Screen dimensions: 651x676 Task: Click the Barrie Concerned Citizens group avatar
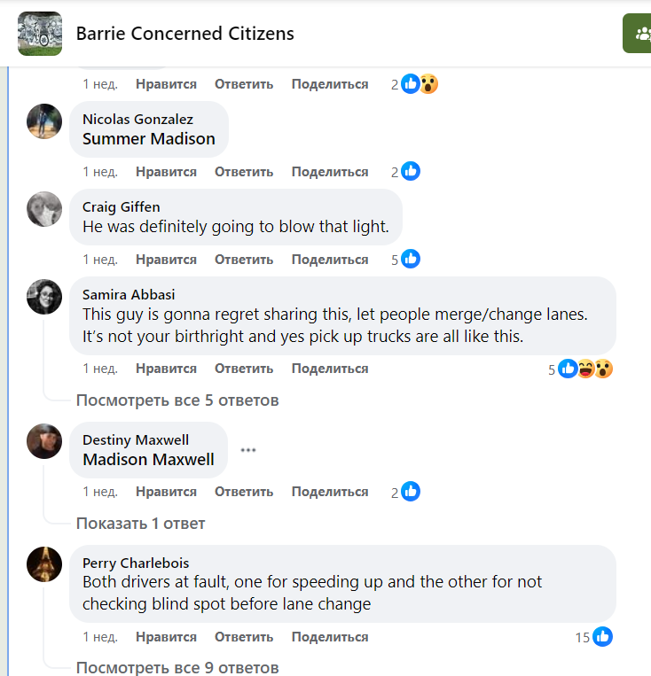click(40, 34)
